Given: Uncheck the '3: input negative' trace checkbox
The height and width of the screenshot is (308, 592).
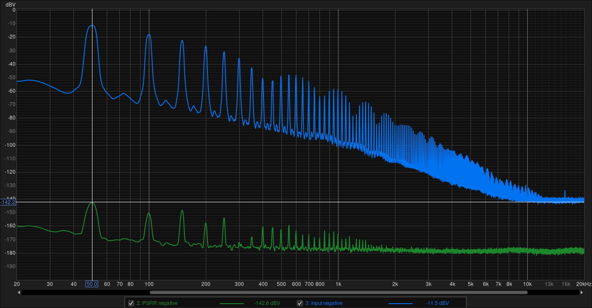Looking at the screenshot, I should pos(300,303).
